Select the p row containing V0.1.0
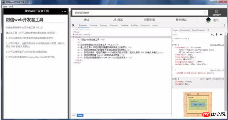 point(98,45)
